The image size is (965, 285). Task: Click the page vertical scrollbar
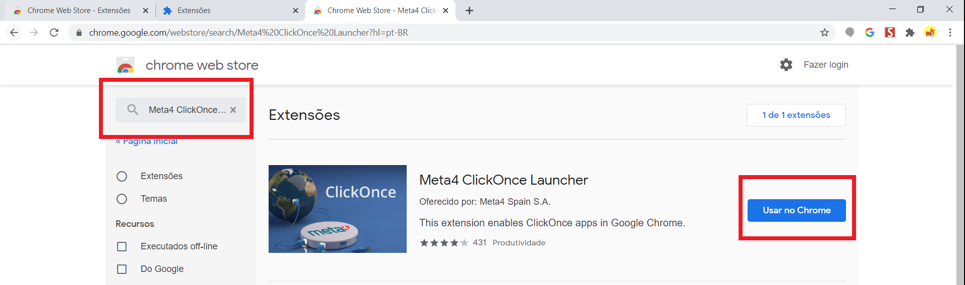[960, 165]
